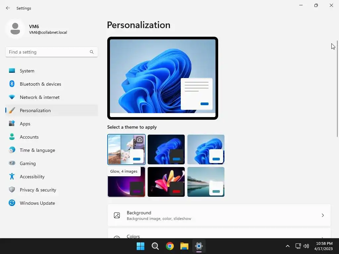The image size is (339, 254).
Task: Open Background image, color, slideshow row
Action: 219,215
